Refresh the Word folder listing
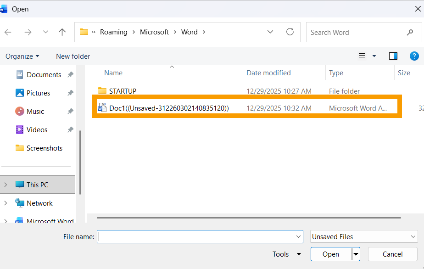The height and width of the screenshot is (269, 424). [290, 32]
